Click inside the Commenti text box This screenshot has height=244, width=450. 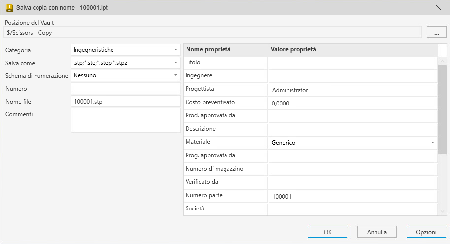pyautogui.click(x=125, y=120)
